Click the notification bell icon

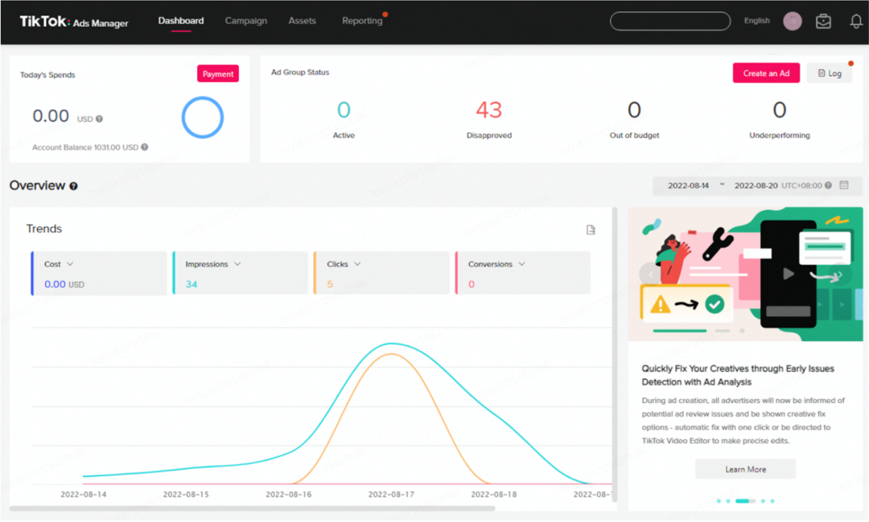[x=856, y=22]
